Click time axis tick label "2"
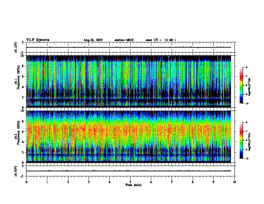Image resolution: width=264 pixels, height=204 pixels. (68, 182)
